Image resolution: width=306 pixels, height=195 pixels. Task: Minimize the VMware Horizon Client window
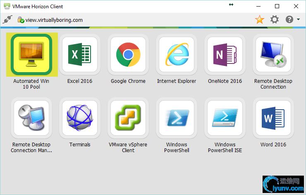(258, 6)
